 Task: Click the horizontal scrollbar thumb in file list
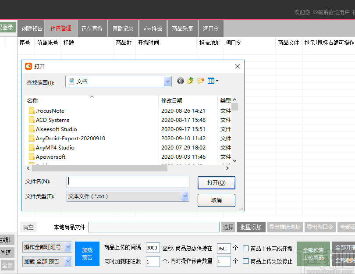99,168
